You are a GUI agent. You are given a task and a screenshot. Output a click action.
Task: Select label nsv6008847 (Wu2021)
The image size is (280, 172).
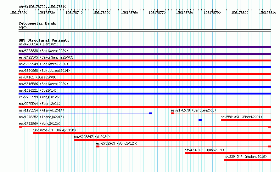(92, 137)
